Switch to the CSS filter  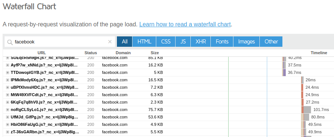166,42
